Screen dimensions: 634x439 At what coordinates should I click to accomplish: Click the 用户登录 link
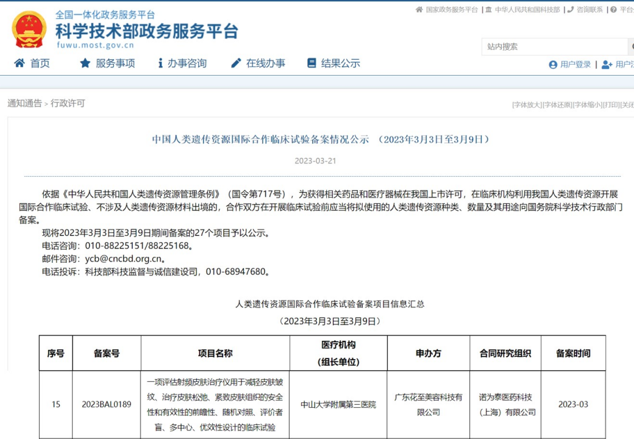click(575, 65)
